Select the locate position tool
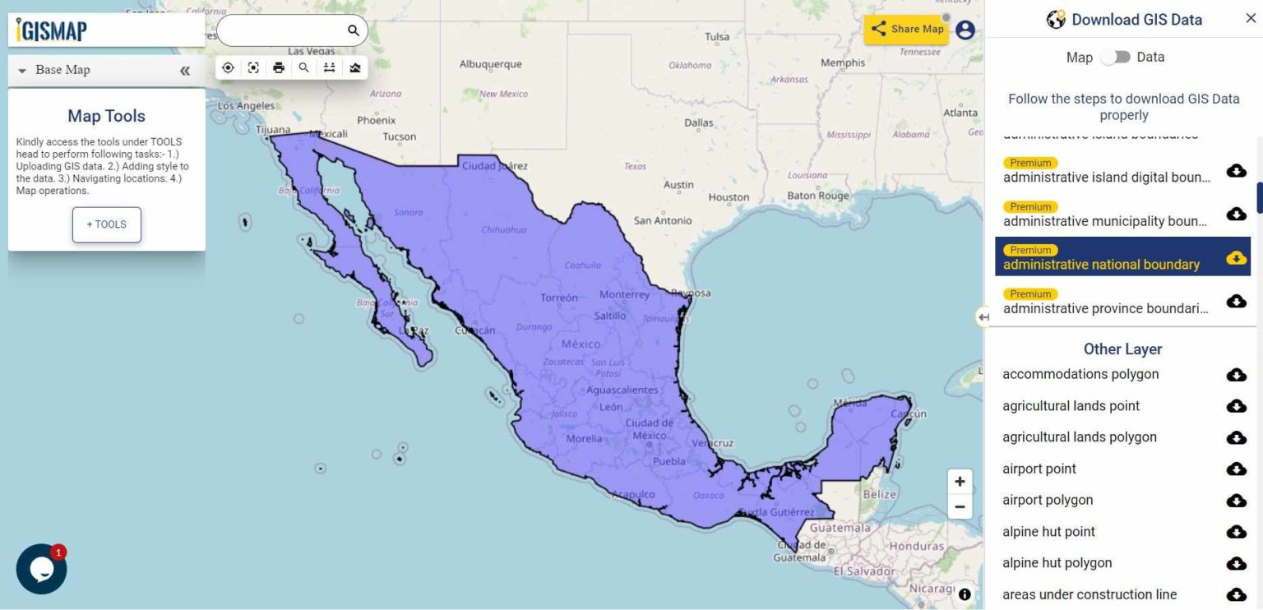Viewport: 1263px width, 610px height. [x=228, y=67]
